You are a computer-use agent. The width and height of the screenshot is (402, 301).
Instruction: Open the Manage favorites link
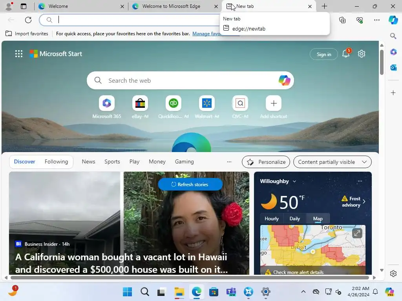206,34
